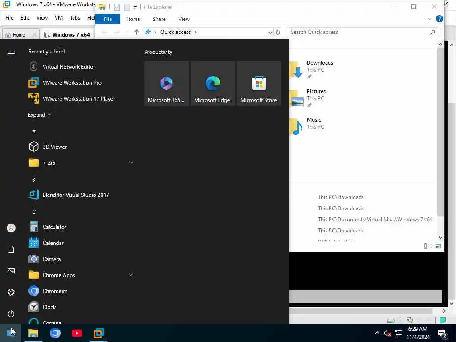
Task: Open File tab in File Explorer
Action: [x=108, y=19]
